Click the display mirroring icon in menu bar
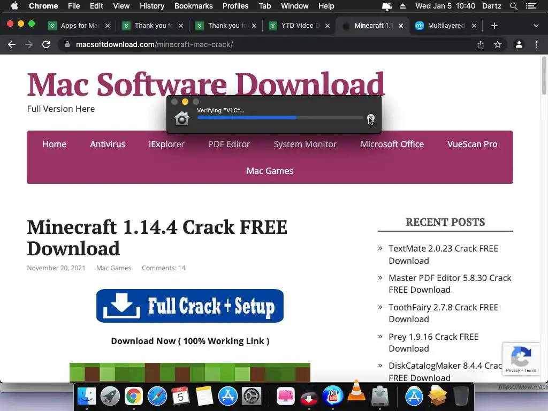 tap(387, 6)
